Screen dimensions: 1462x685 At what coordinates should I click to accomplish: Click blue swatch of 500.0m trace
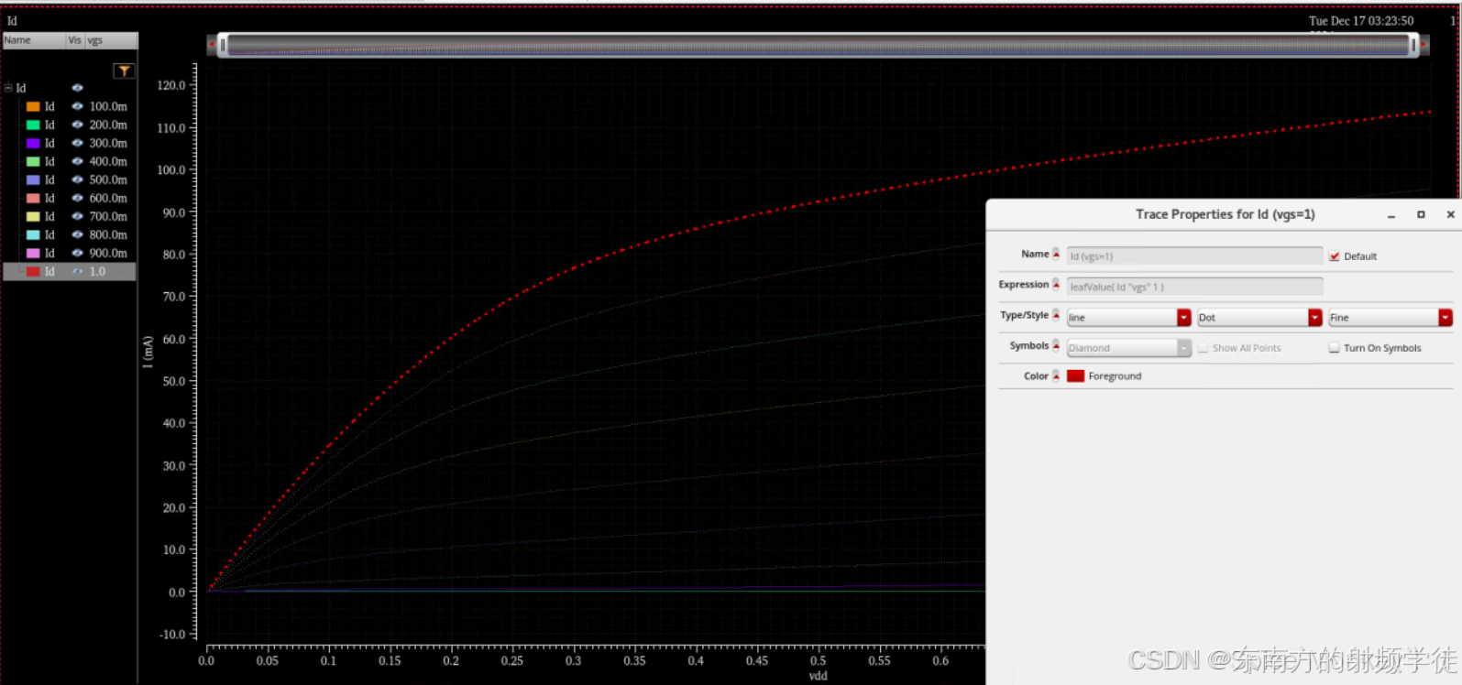point(33,179)
